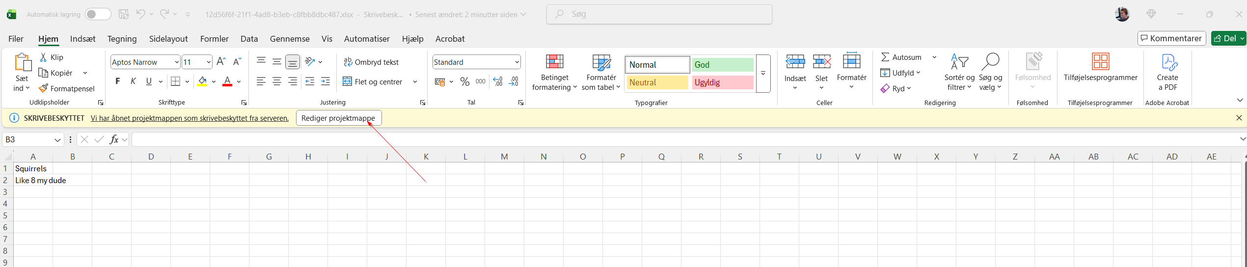Click the decrease indent icon
Image resolution: width=1247 pixels, height=267 pixels.
pos(310,81)
